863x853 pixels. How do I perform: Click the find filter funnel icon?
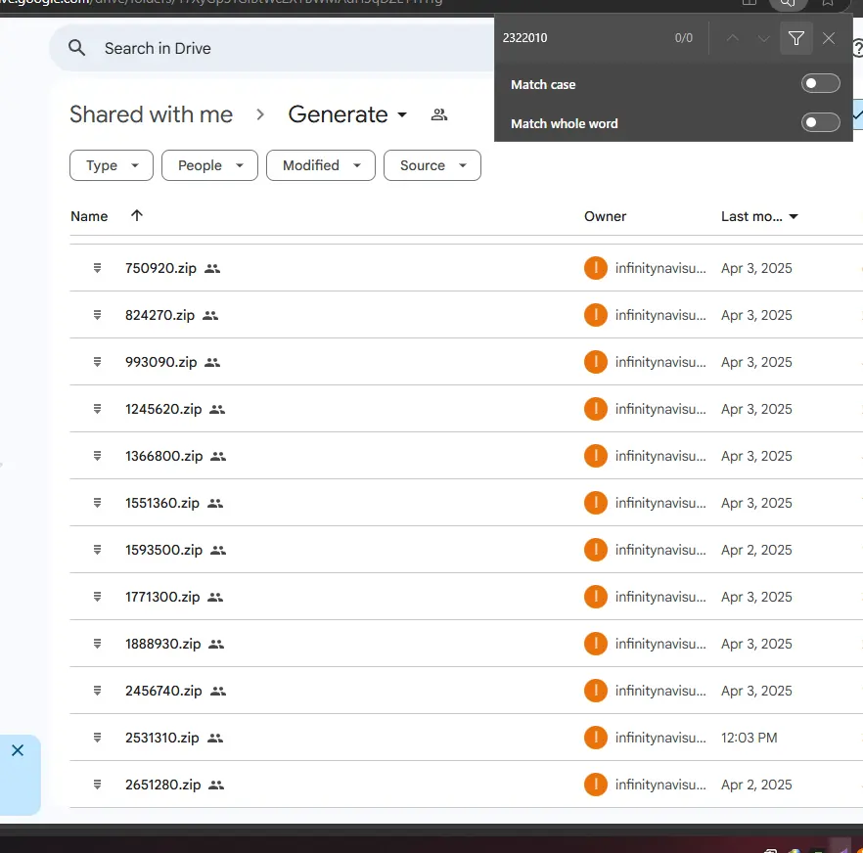pyautogui.click(x=795, y=38)
